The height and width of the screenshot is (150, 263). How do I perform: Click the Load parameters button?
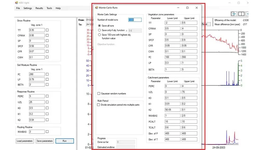point(25,141)
